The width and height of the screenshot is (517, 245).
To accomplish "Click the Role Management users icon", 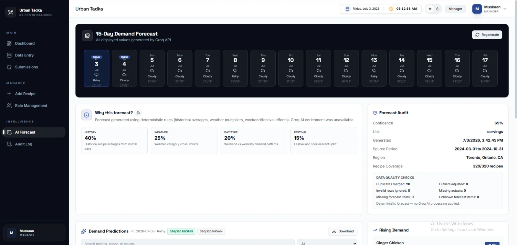I will coord(9,106).
